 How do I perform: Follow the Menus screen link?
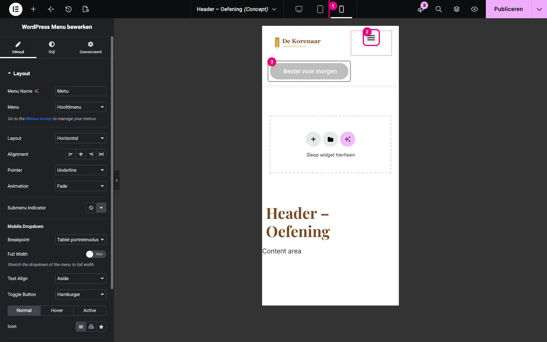pyautogui.click(x=39, y=119)
